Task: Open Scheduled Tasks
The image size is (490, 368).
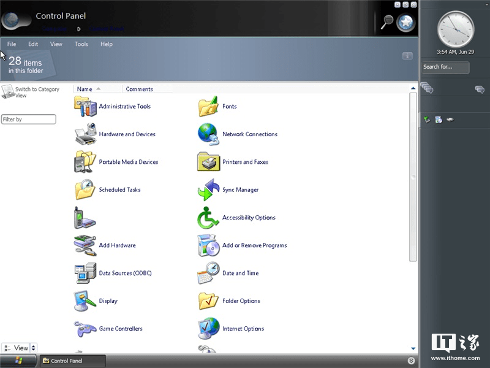Action: click(x=123, y=190)
